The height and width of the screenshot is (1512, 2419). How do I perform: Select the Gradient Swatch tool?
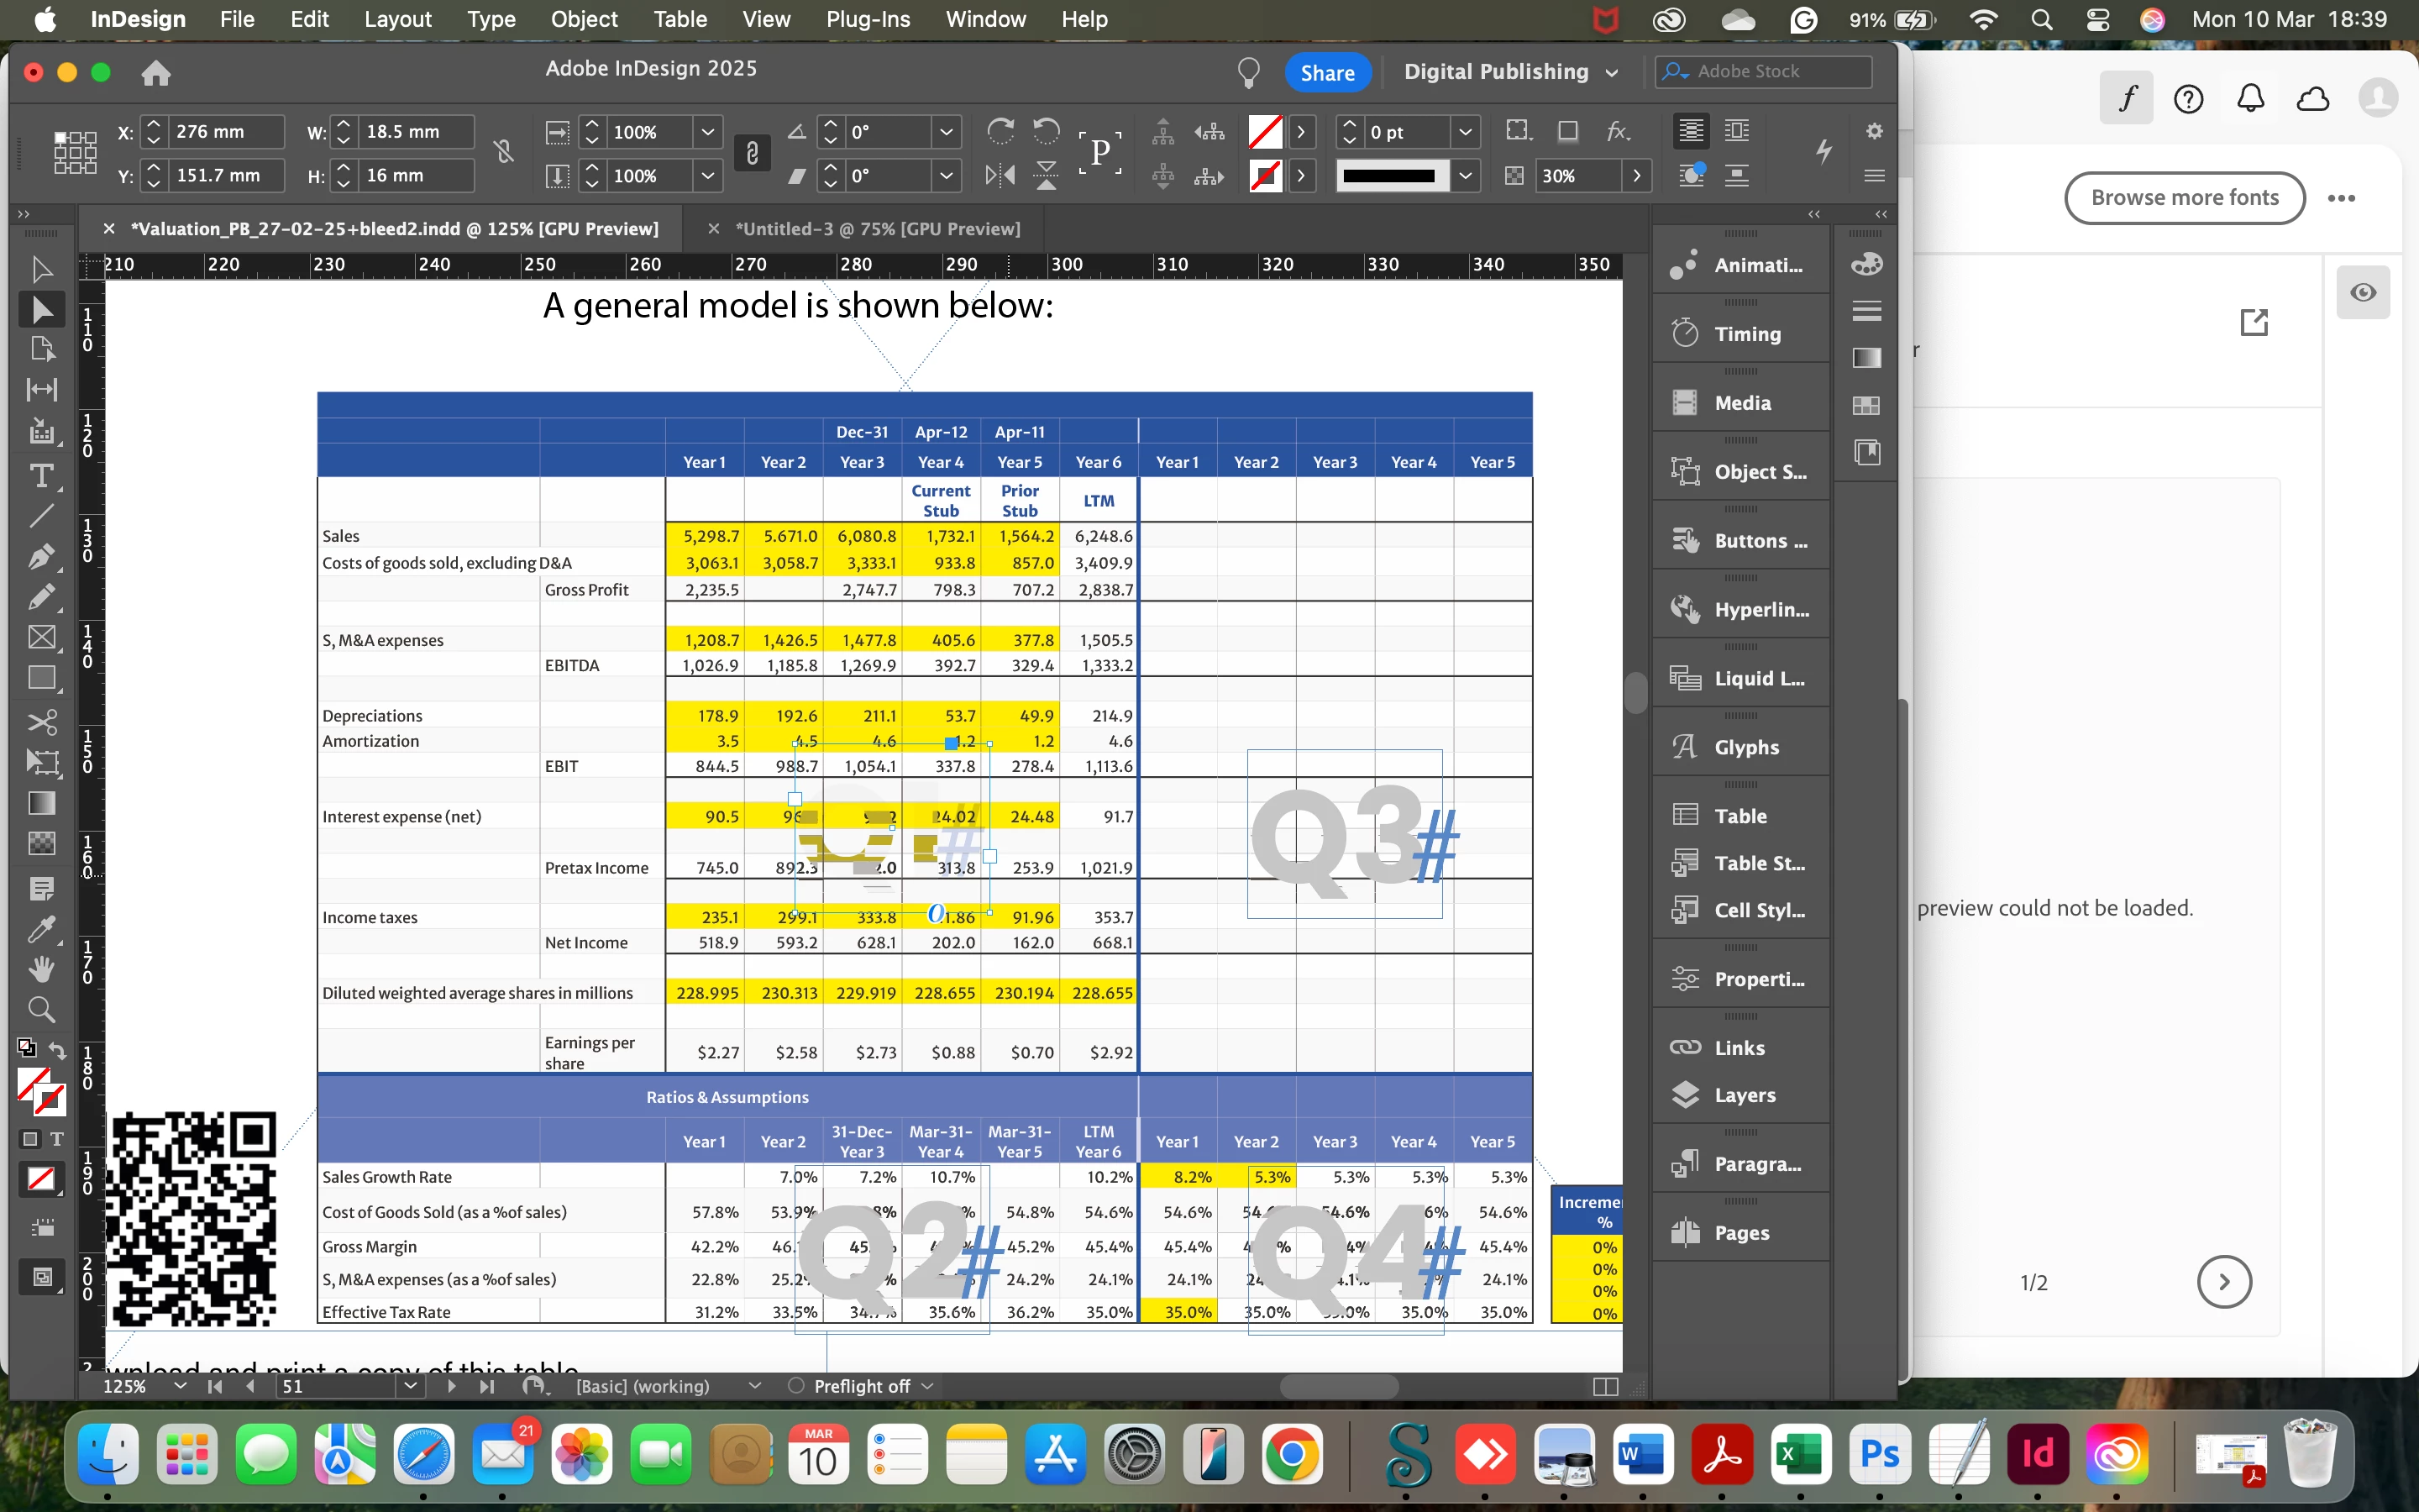click(x=41, y=803)
